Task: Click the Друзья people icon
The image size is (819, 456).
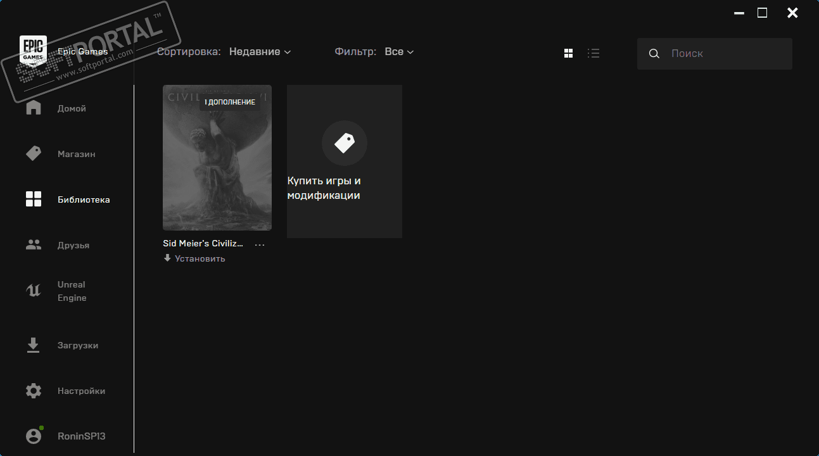Action: [x=34, y=245]
